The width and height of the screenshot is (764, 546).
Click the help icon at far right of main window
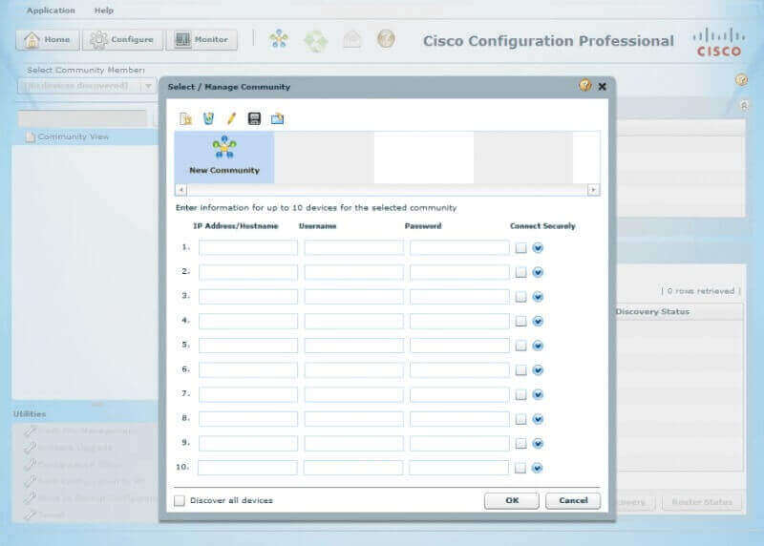coord(741,80)
